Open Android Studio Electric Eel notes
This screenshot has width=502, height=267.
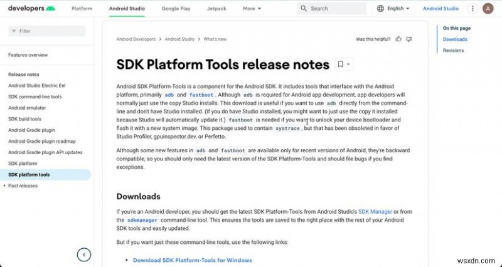coord(37,85)
